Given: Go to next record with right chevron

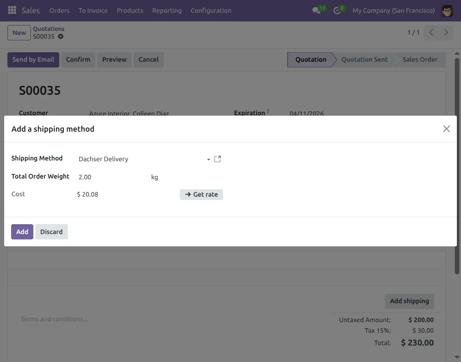Looking at the screenshot, I should click(446, 32).
